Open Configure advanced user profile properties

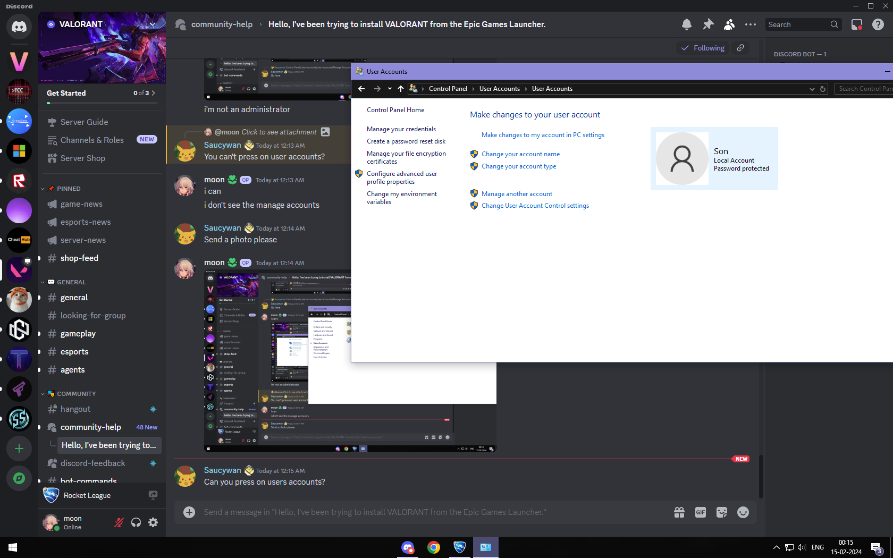(x=402, y=177)
